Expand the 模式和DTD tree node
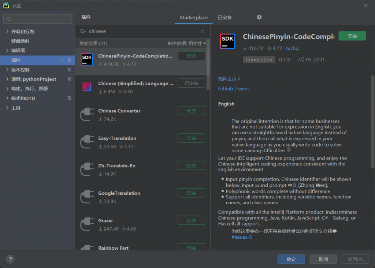The image size is (375, 268). (x=7, y=98)
